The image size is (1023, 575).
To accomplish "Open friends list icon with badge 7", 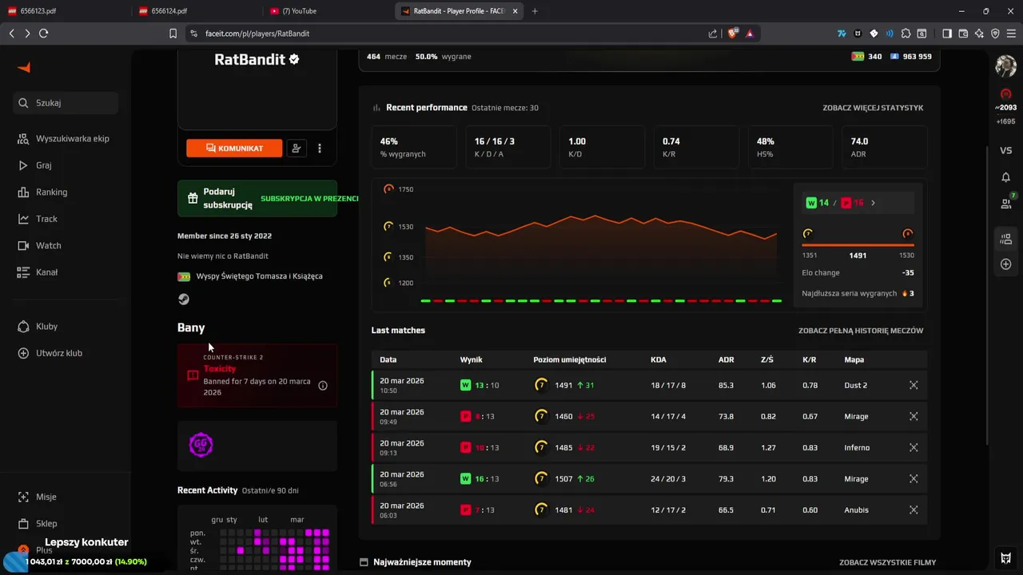I will (1006, 204).
